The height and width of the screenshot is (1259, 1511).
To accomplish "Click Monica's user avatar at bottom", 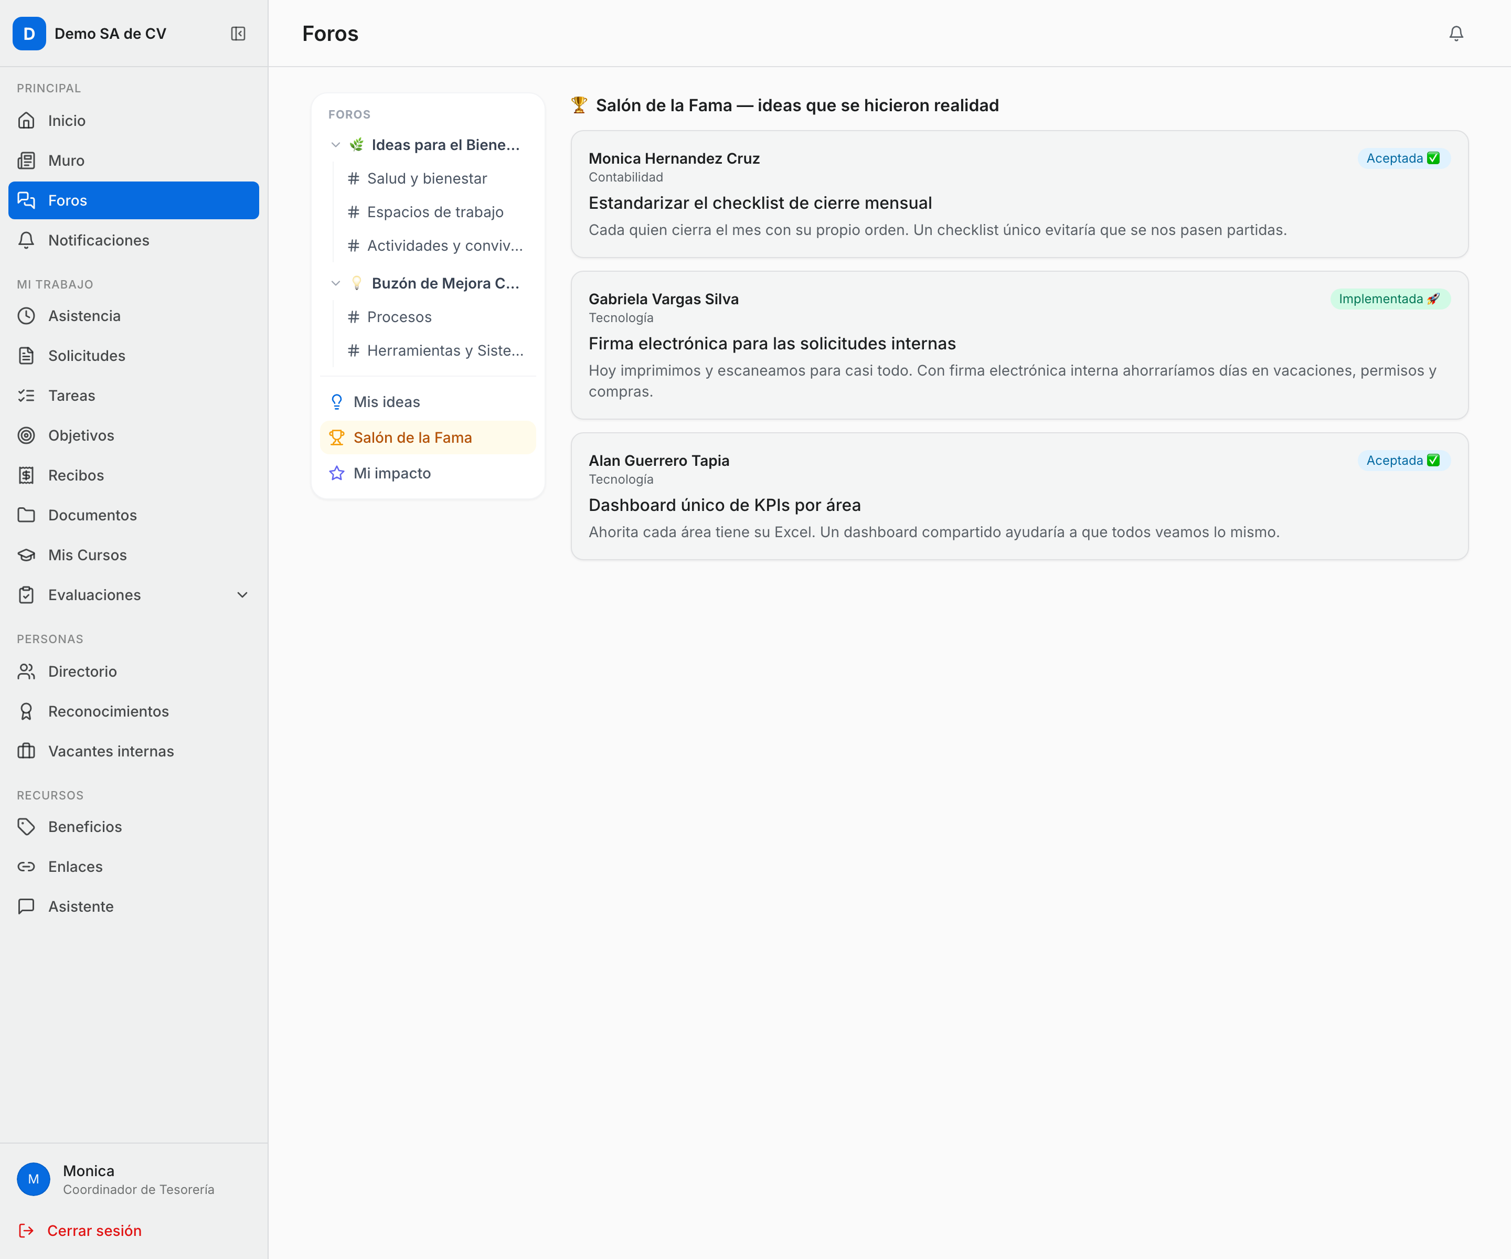I will tap(34, 1179).
